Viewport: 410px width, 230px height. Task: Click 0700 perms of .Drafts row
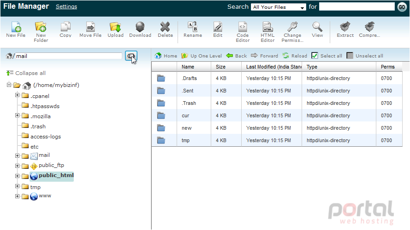(386, 78)
